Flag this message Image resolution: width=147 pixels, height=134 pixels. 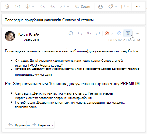[123, 7]
